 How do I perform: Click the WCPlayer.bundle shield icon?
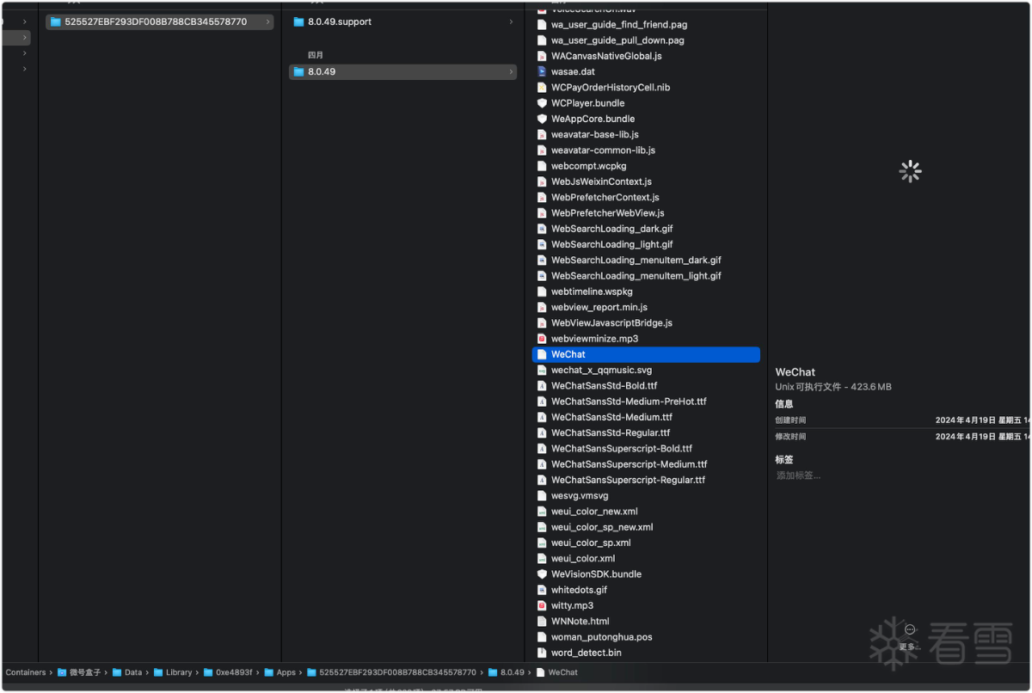tap(542, 103)
